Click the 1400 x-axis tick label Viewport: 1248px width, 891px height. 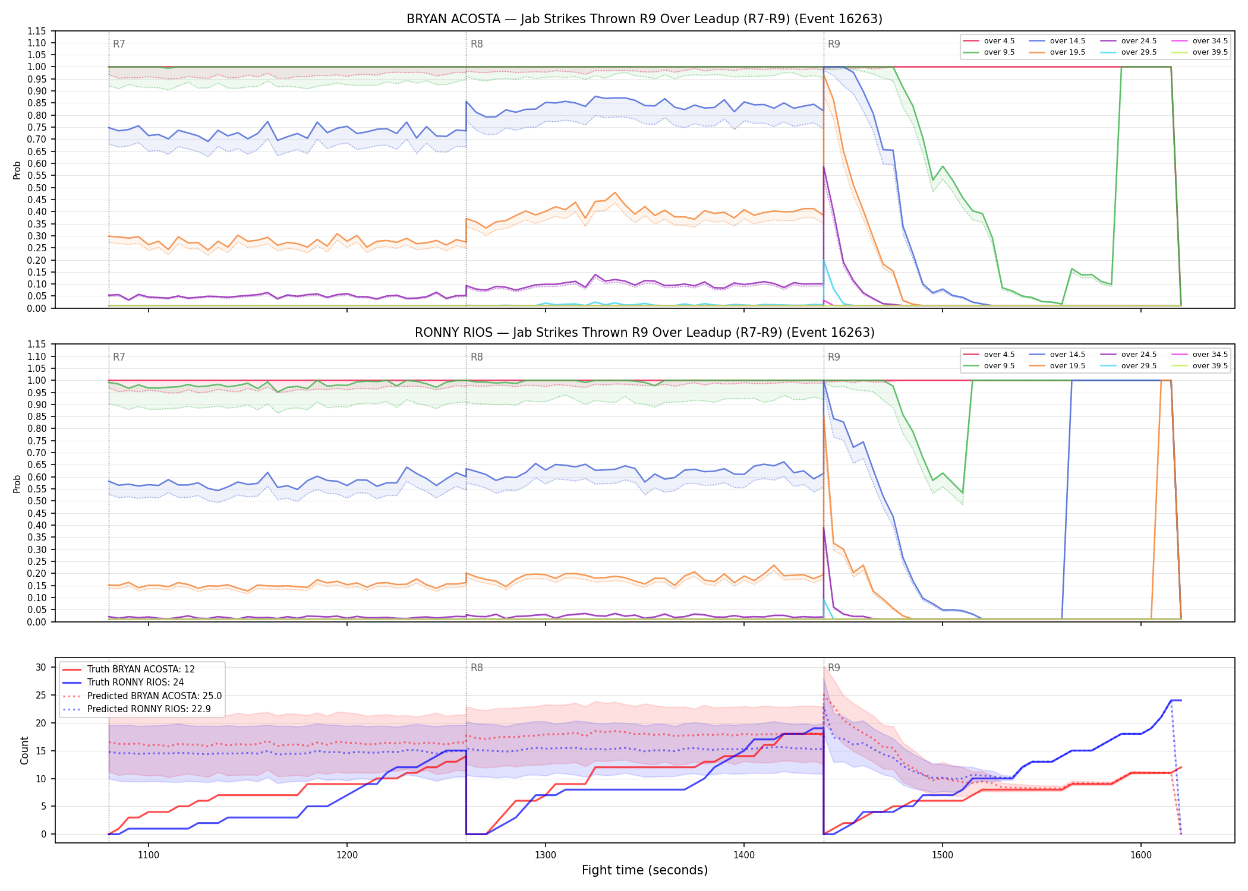(x=744, y=855)
